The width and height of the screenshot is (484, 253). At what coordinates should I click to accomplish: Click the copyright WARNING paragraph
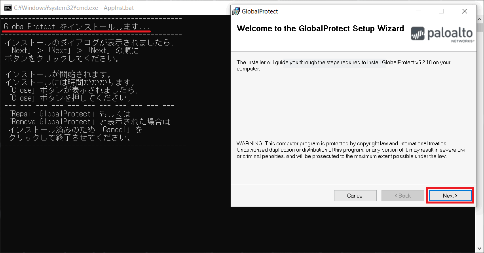coord(351,150)
